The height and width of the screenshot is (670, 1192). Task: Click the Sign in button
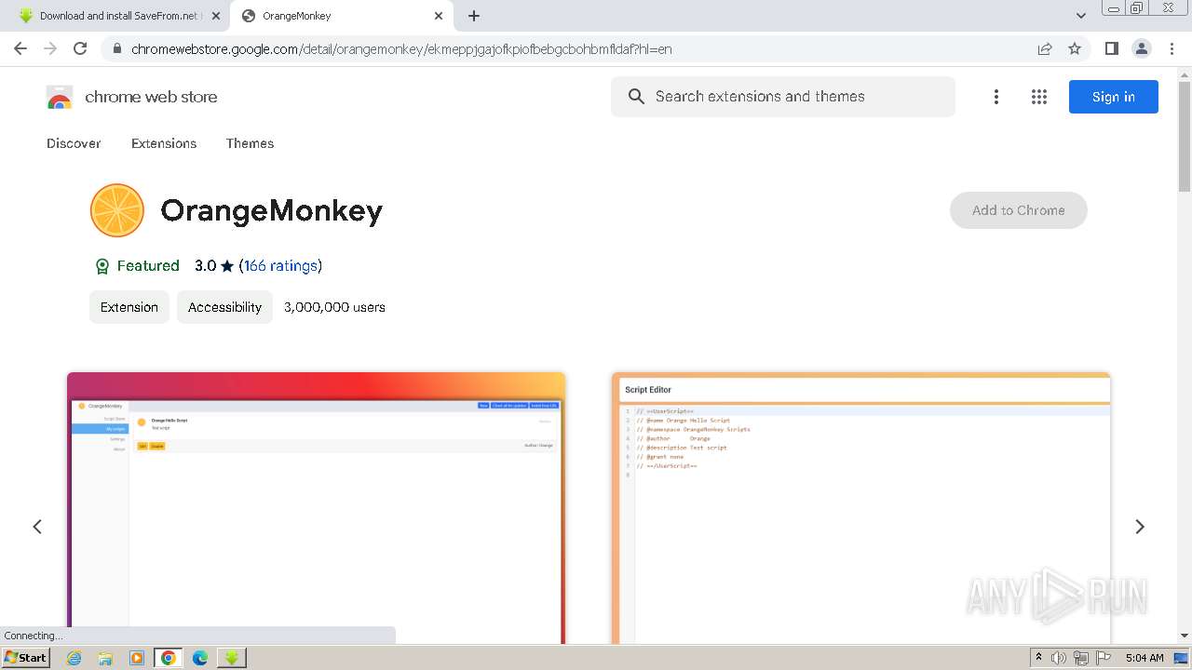click(1113, 97)
